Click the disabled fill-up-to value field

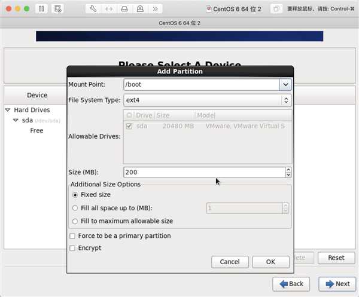tap(244, 209)
